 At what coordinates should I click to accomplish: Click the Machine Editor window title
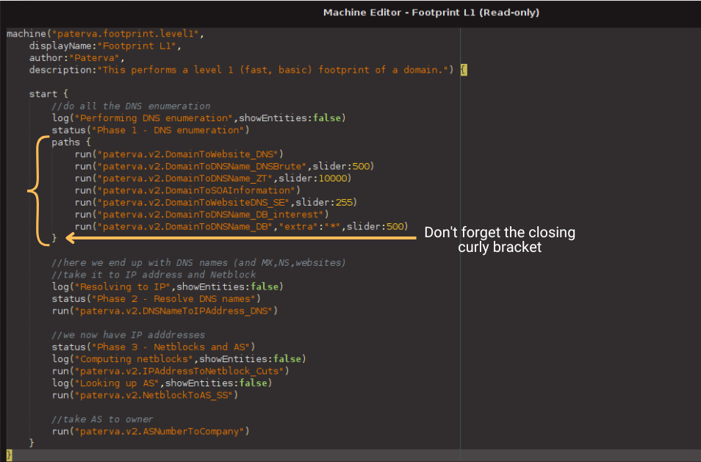(431, 12)
